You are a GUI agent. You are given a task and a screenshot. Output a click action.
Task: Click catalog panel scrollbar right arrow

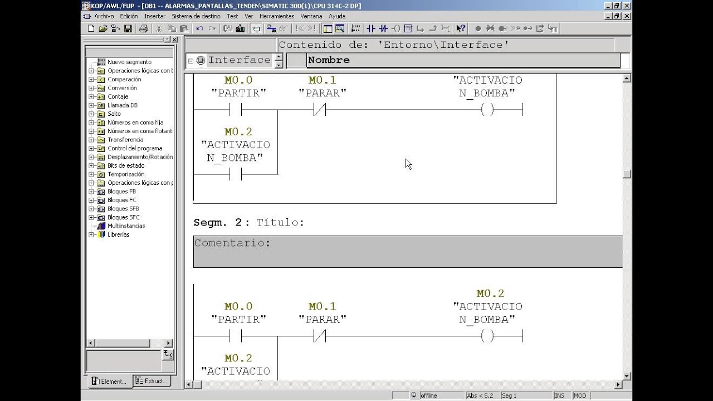pyautogui.click(x=169, y=343)
